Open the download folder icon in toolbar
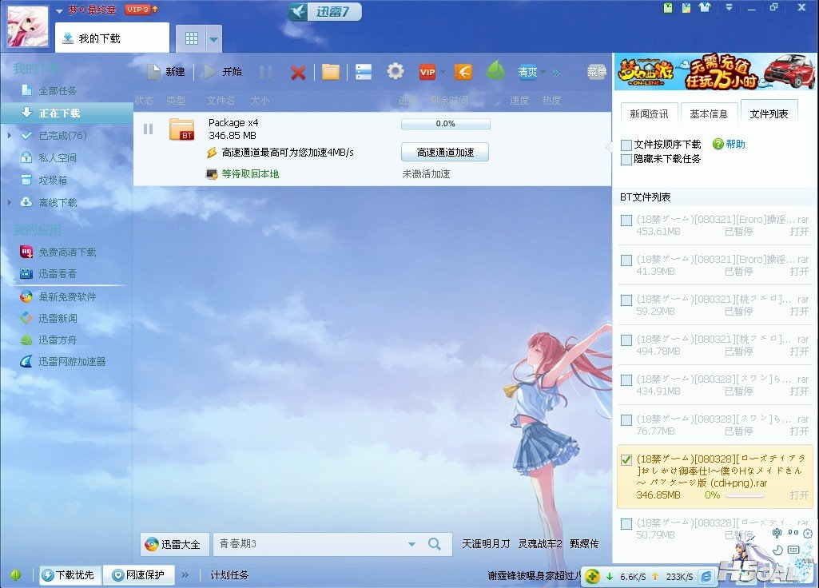This screenshot has width=819, height=588. coord(331,72)
